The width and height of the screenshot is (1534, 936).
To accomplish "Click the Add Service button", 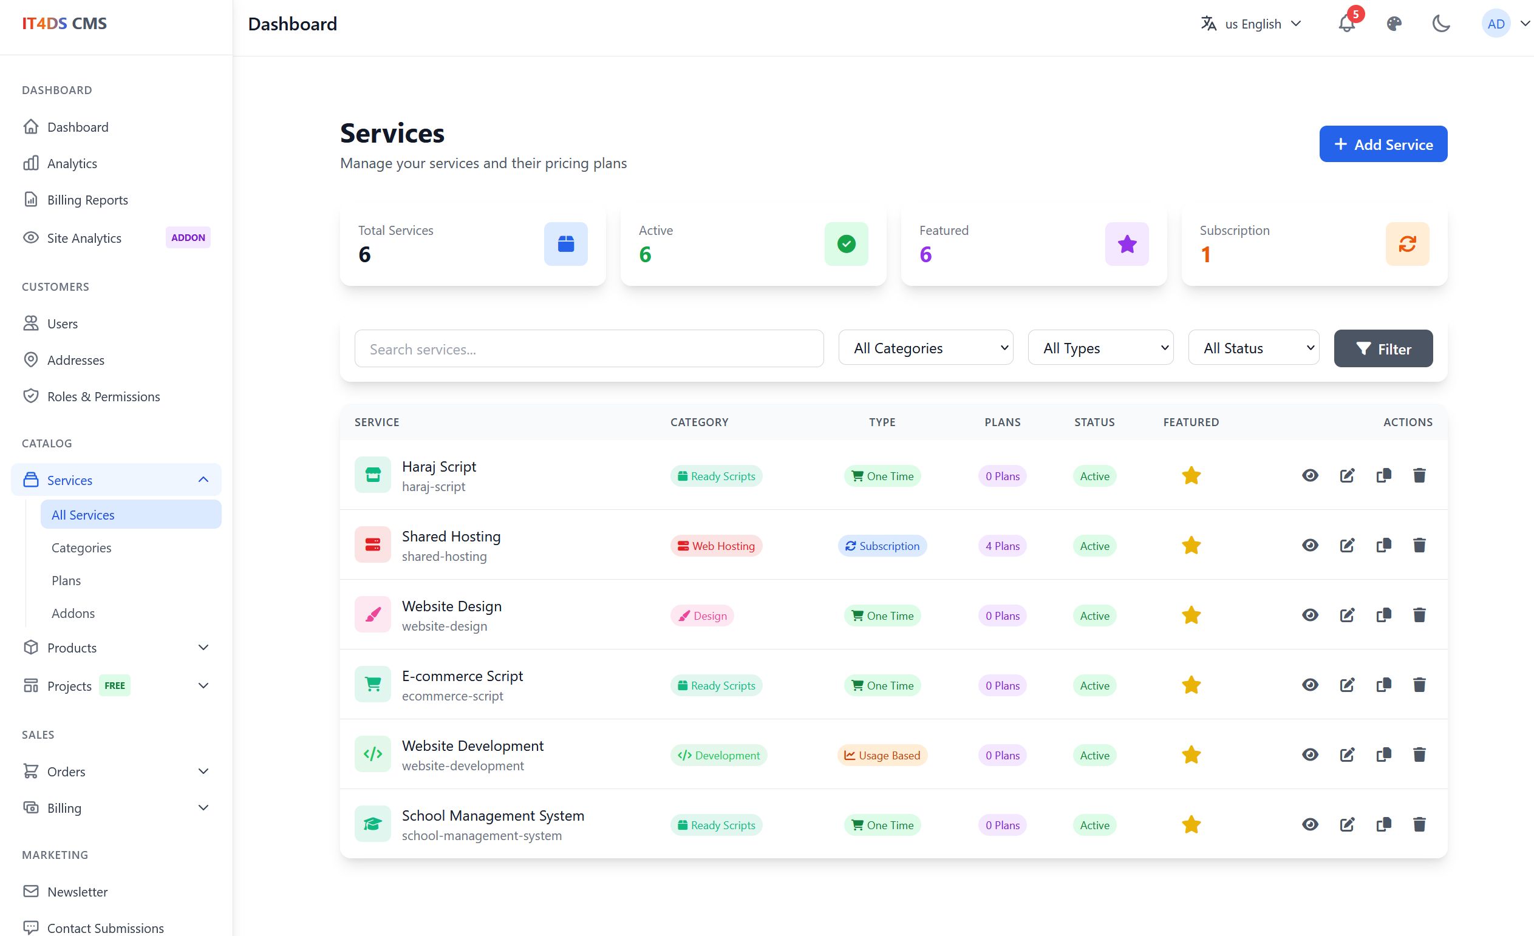I will click(1383, 144).
